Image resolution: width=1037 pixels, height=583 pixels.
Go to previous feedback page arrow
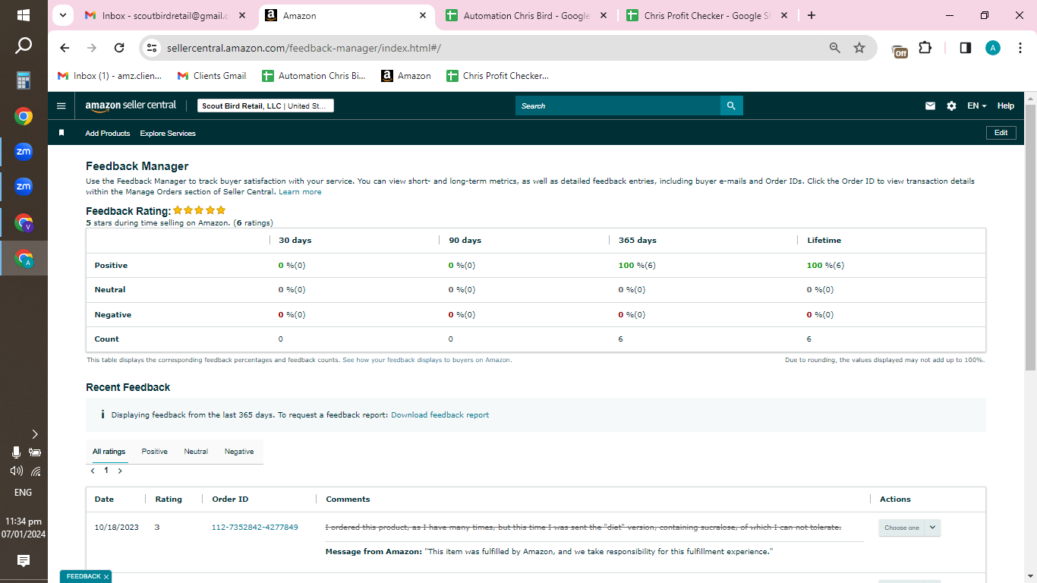pyautogui.click(x=93, y=471)
